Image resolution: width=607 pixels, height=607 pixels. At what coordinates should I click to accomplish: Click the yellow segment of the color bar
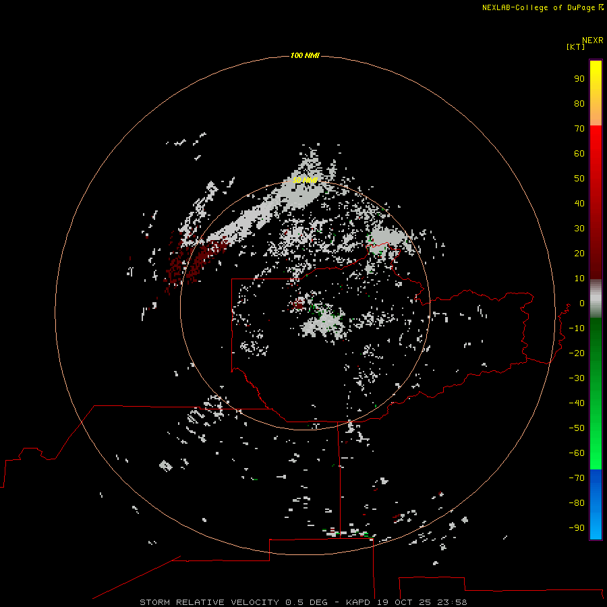[x=596, y=93]
